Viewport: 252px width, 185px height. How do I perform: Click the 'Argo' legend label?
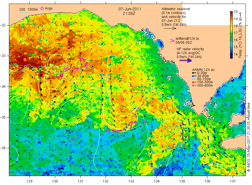[x=49, y=8]
